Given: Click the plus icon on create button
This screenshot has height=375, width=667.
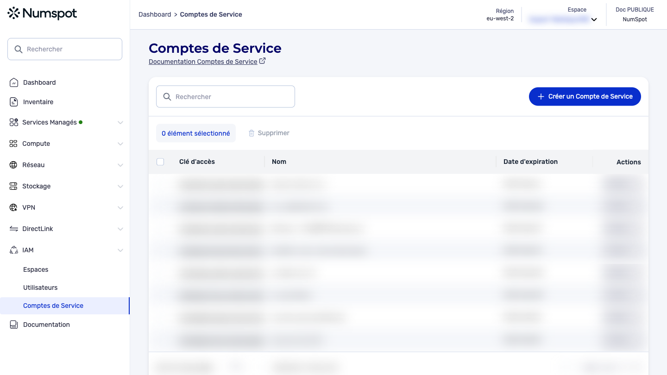Looking at the screenshot, I should click(x=541, y=97).
